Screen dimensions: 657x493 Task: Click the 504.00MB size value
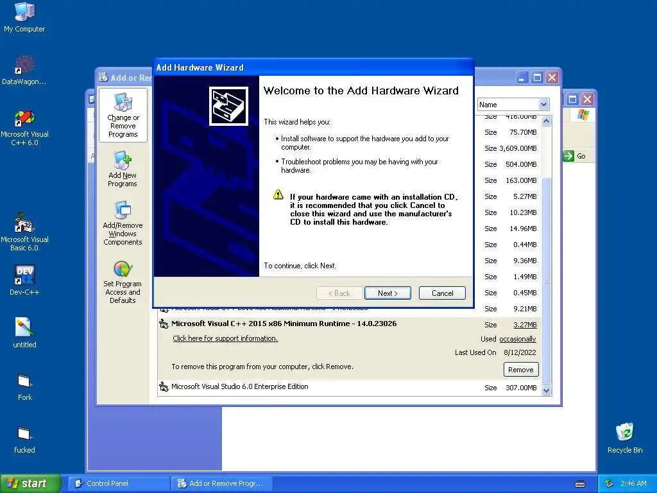[x=521, y=164]
